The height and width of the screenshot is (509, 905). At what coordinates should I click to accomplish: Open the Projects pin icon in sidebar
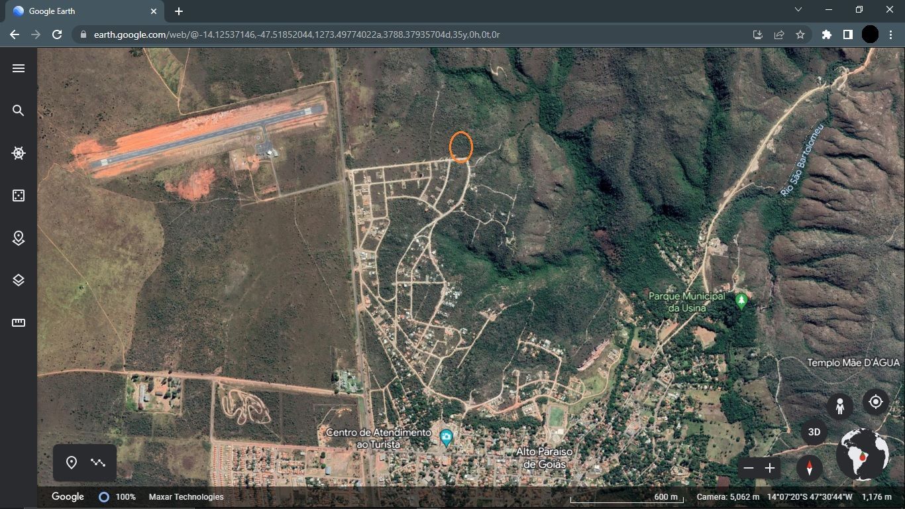pos(19,238)
